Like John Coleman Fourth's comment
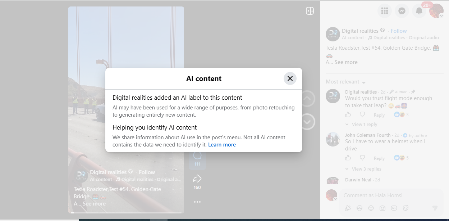This screenshot has height=221, width=449. coord(348,158)
